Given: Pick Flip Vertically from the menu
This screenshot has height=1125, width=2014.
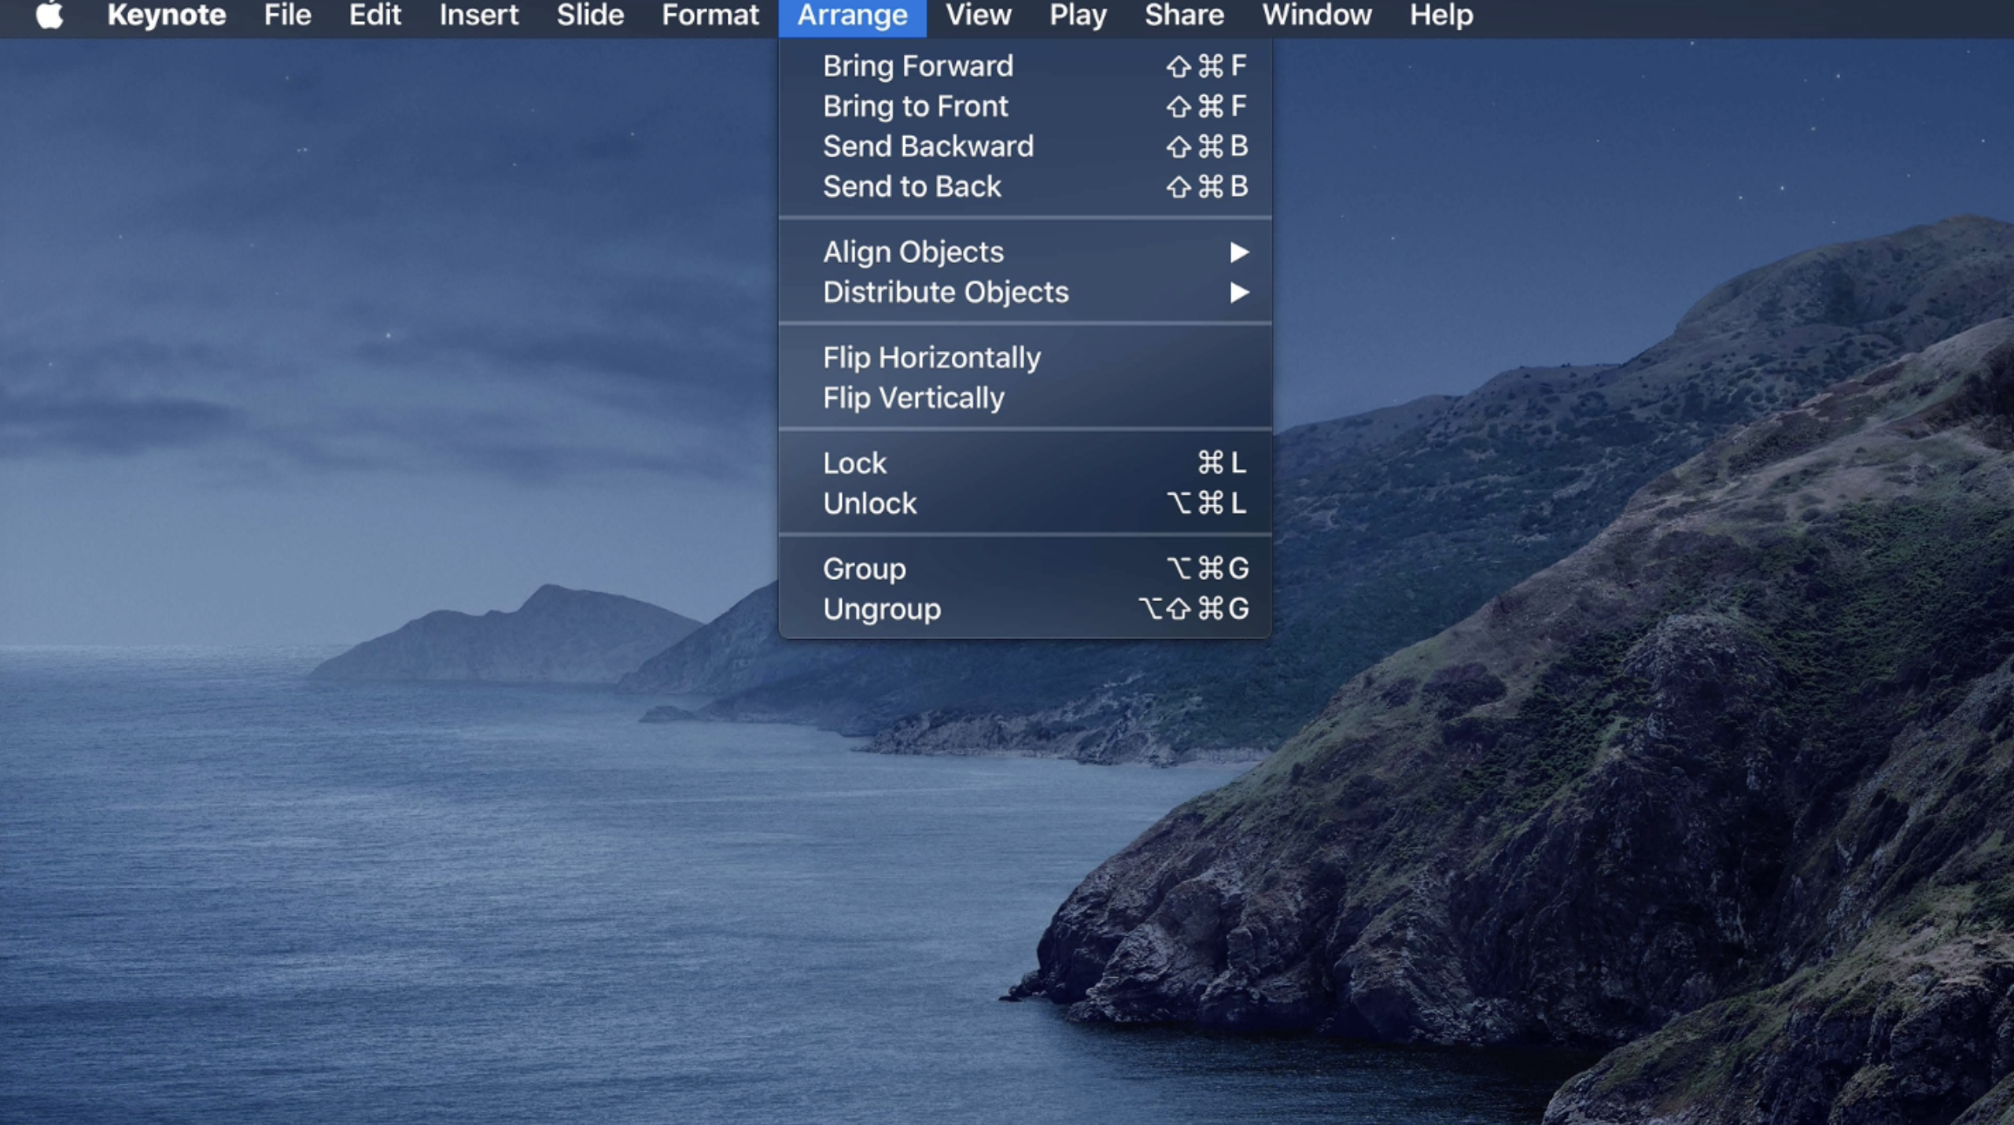Looking at the screenshot, I should click(x=913, y=398).
